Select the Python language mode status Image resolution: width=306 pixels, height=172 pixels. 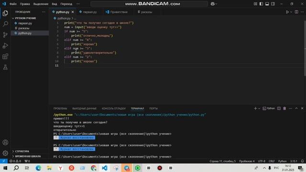(282, 161)
